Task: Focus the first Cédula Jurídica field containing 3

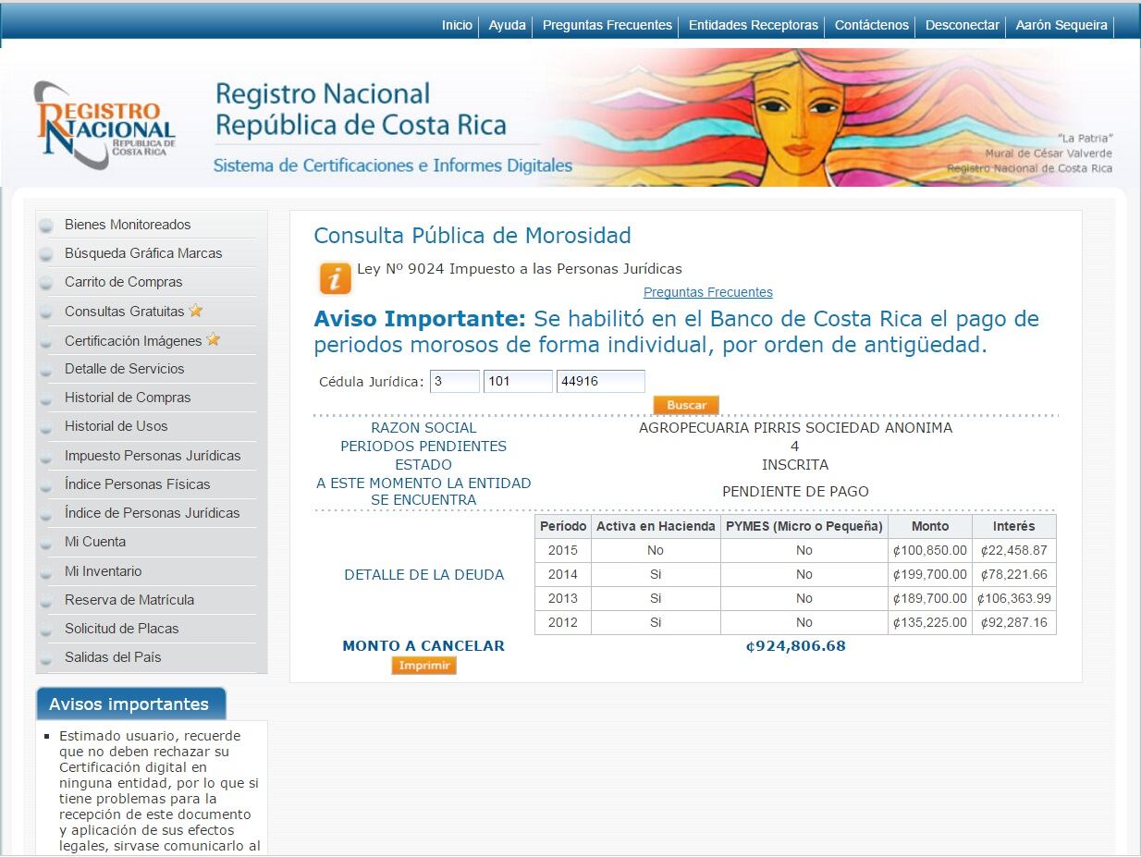Action: click(x=454, y=381)
